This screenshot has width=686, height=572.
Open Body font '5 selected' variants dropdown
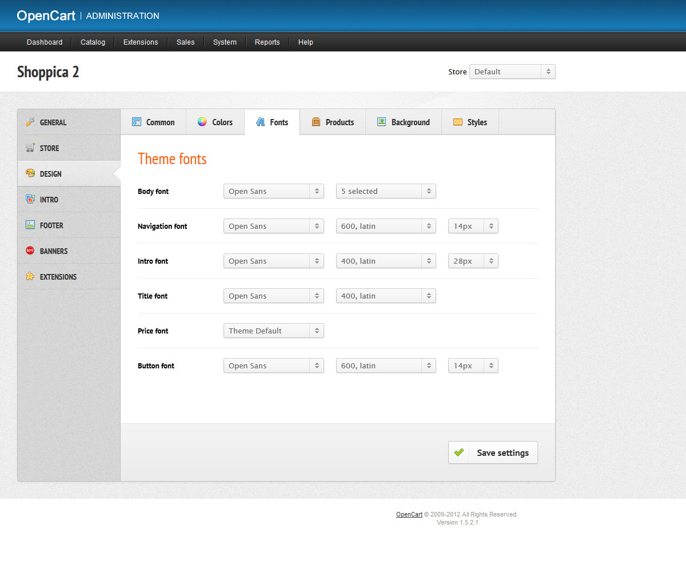point(386,191)
